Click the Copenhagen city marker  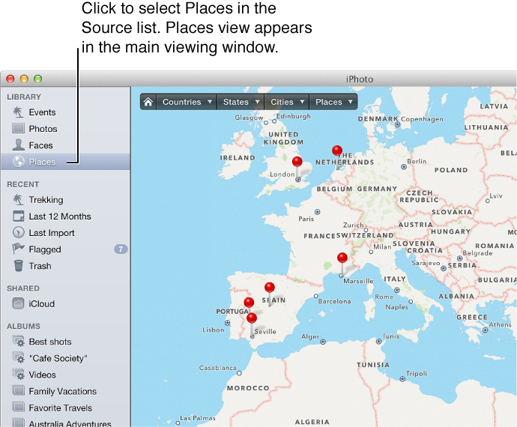coord(397,124)
